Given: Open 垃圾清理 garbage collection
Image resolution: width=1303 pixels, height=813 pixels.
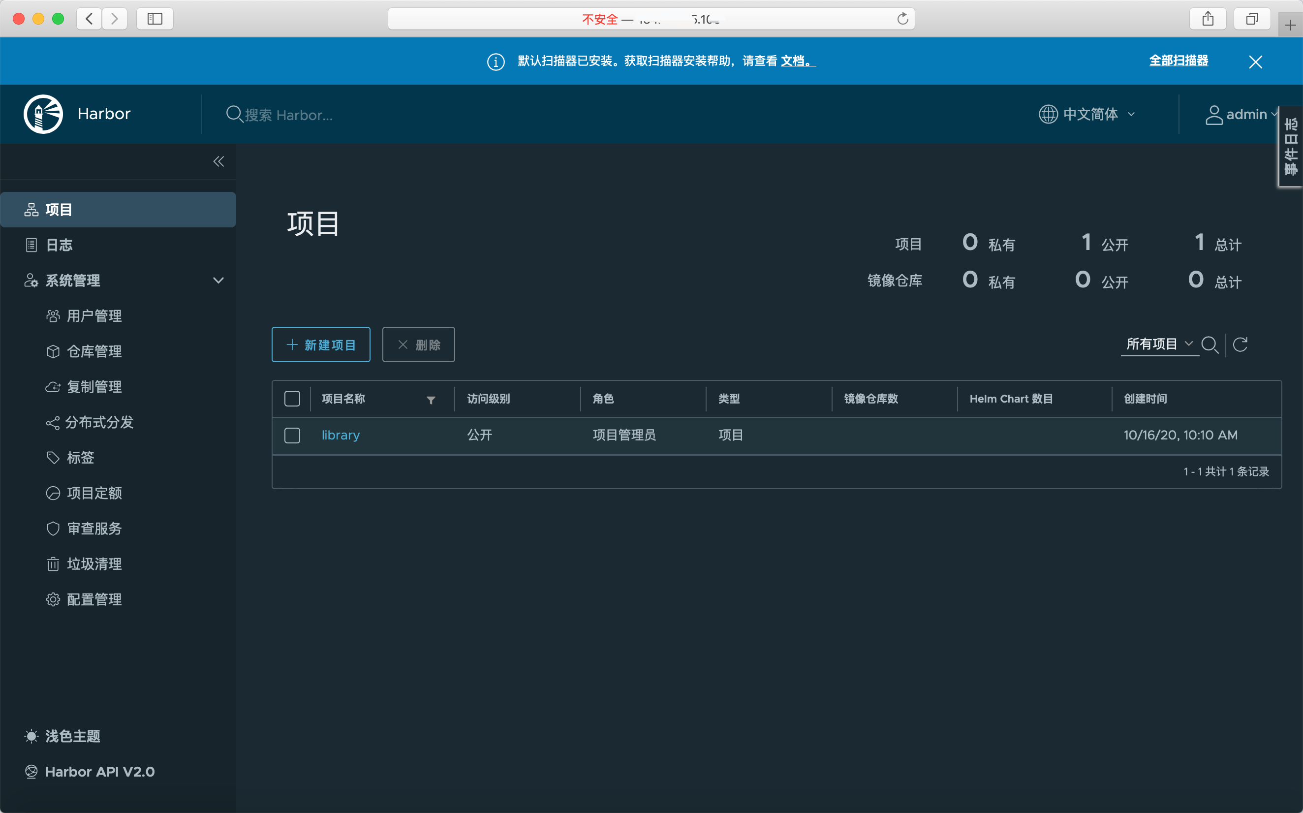Looking at the screenshot, I should (x=94, y=564).
